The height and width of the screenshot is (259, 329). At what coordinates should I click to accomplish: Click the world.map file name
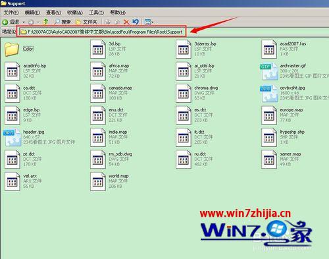pos(118,176)
